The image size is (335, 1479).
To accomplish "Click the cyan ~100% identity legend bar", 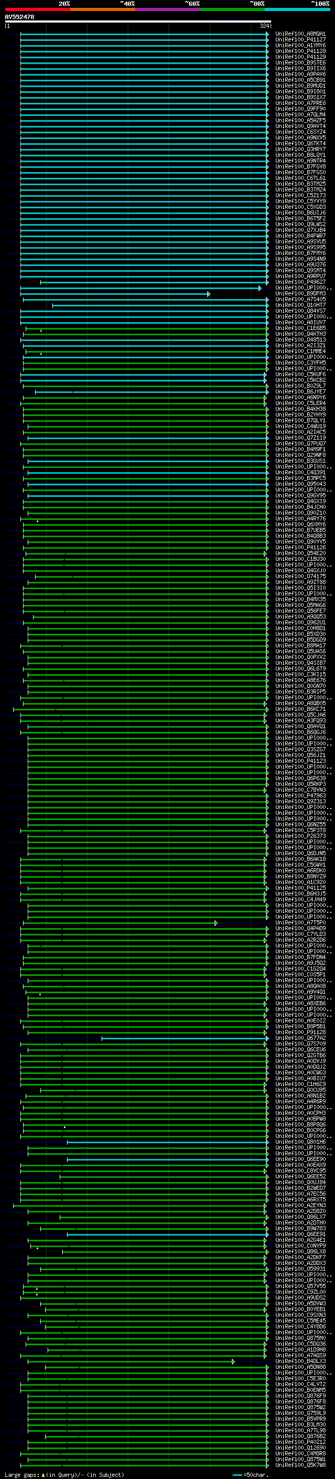I will [297, 9].
